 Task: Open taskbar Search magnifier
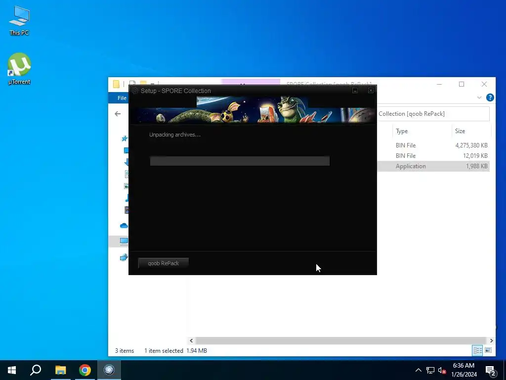[36, 370]
